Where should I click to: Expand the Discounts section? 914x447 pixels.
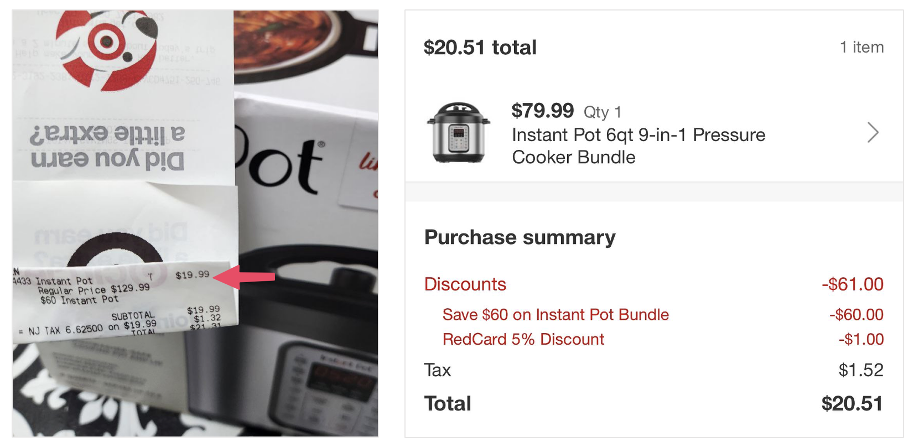465,284
